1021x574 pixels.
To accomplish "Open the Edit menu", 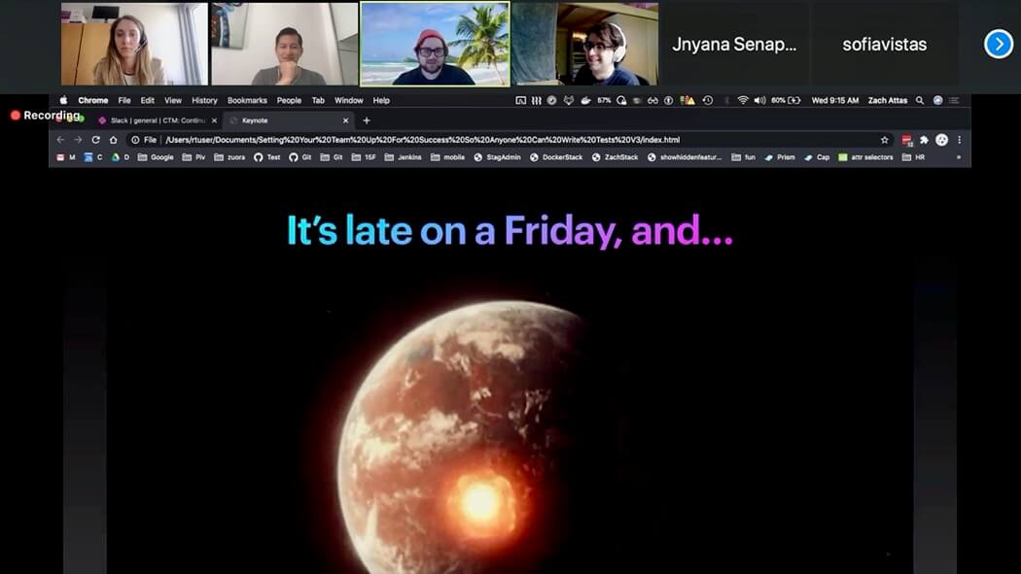I will pos(148,101).
